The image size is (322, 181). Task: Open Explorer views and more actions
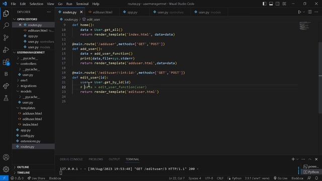click(x=49, y=12)
